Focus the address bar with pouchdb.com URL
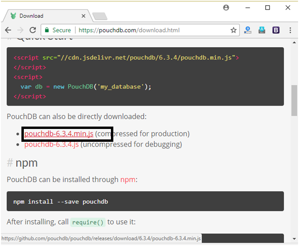This screenshot has height=246, width=299. pos(140,30)
